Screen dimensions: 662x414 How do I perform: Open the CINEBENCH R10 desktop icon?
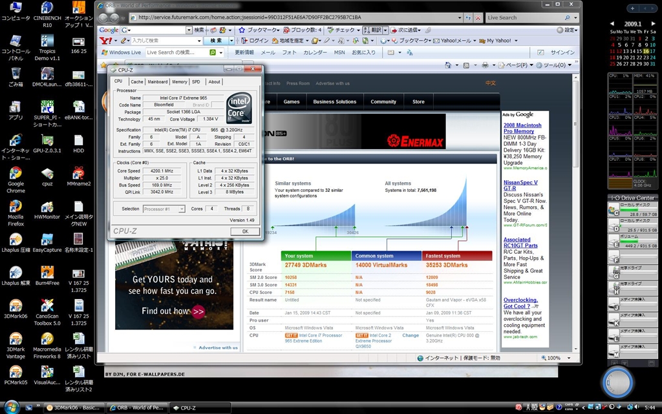(47, 14)
